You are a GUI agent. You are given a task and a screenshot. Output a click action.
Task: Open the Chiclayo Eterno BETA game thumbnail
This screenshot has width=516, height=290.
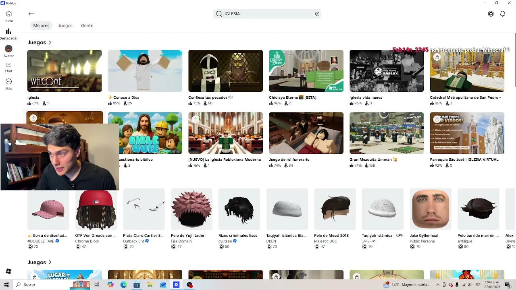306,71
